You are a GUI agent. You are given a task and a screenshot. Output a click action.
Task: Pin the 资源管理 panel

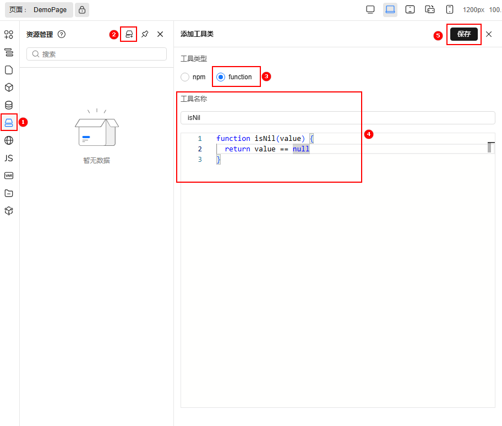(x=144, y=34)
